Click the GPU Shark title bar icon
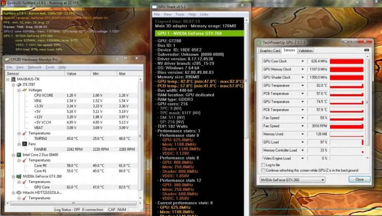Image resolution: width=382 pixels, height=216 pixels. (154, 7)
